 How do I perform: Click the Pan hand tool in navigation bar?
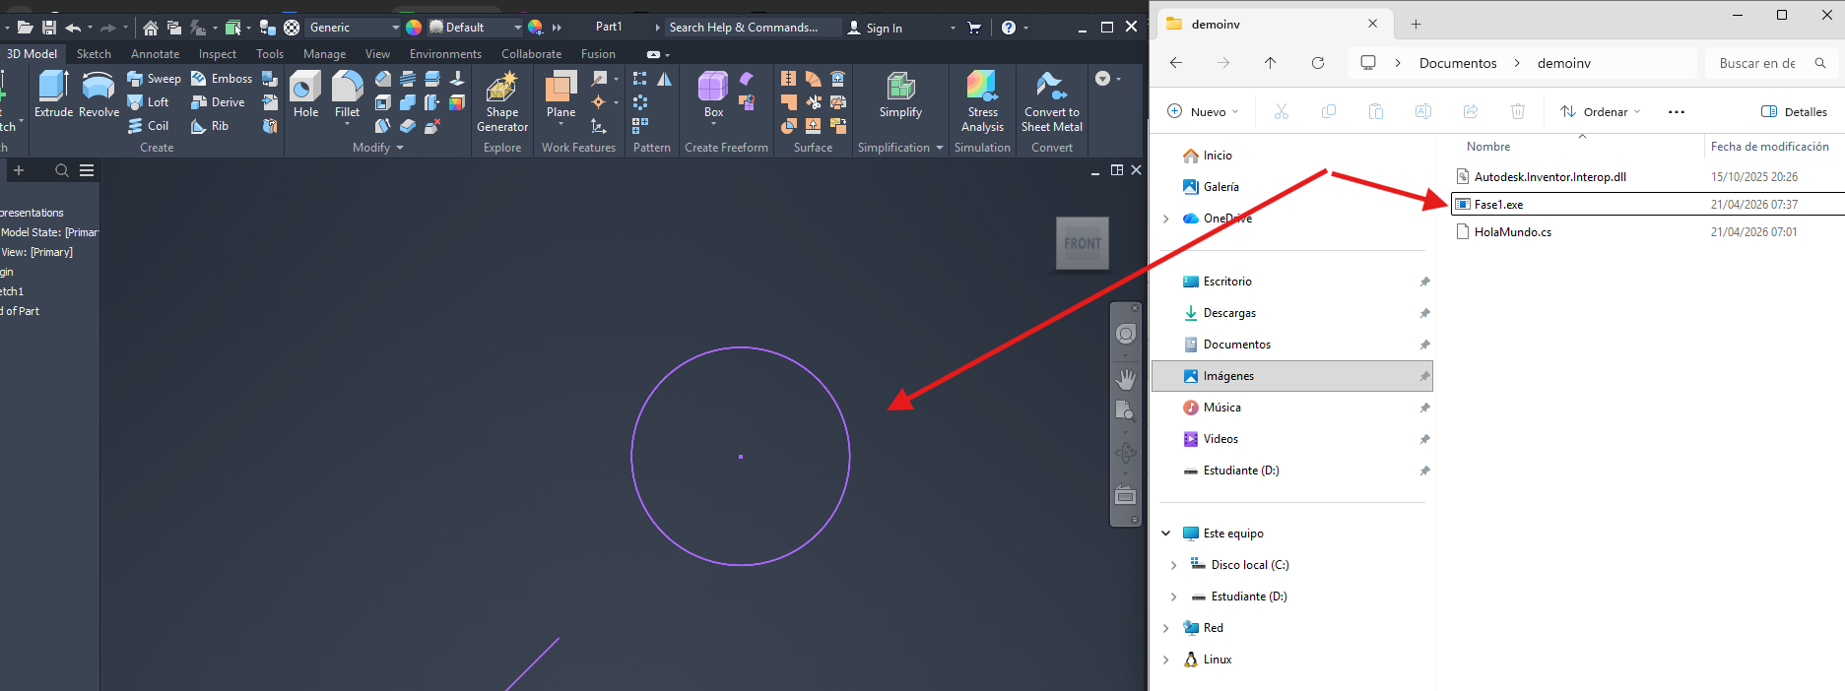tap(1125, 379)
